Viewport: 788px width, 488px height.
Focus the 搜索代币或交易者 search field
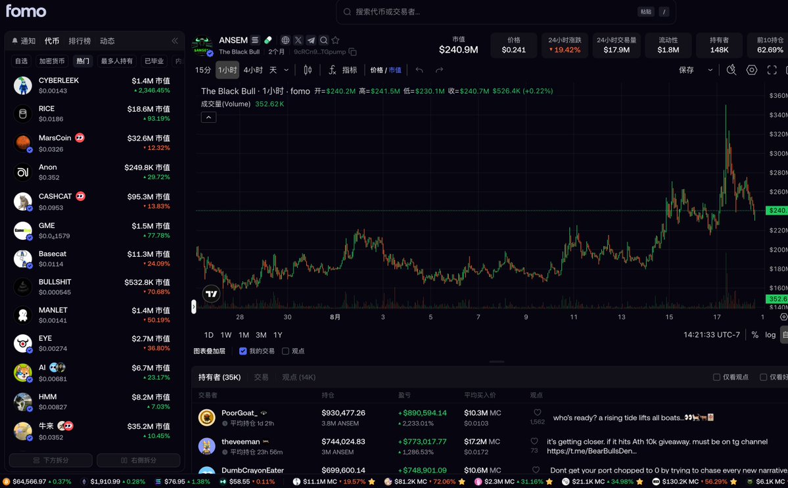click(x=505, y=12)
